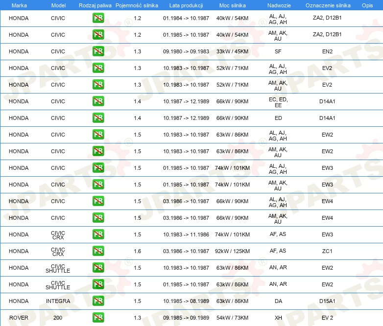Viewport: 383px width, 326px height.
Task: Click EW4 code in AM, AK row
Action: 327,218
